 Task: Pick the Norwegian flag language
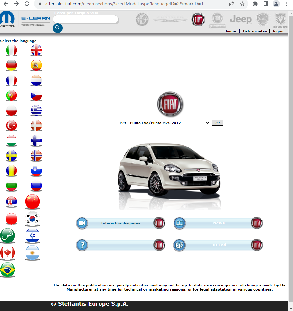coord(36,156)
